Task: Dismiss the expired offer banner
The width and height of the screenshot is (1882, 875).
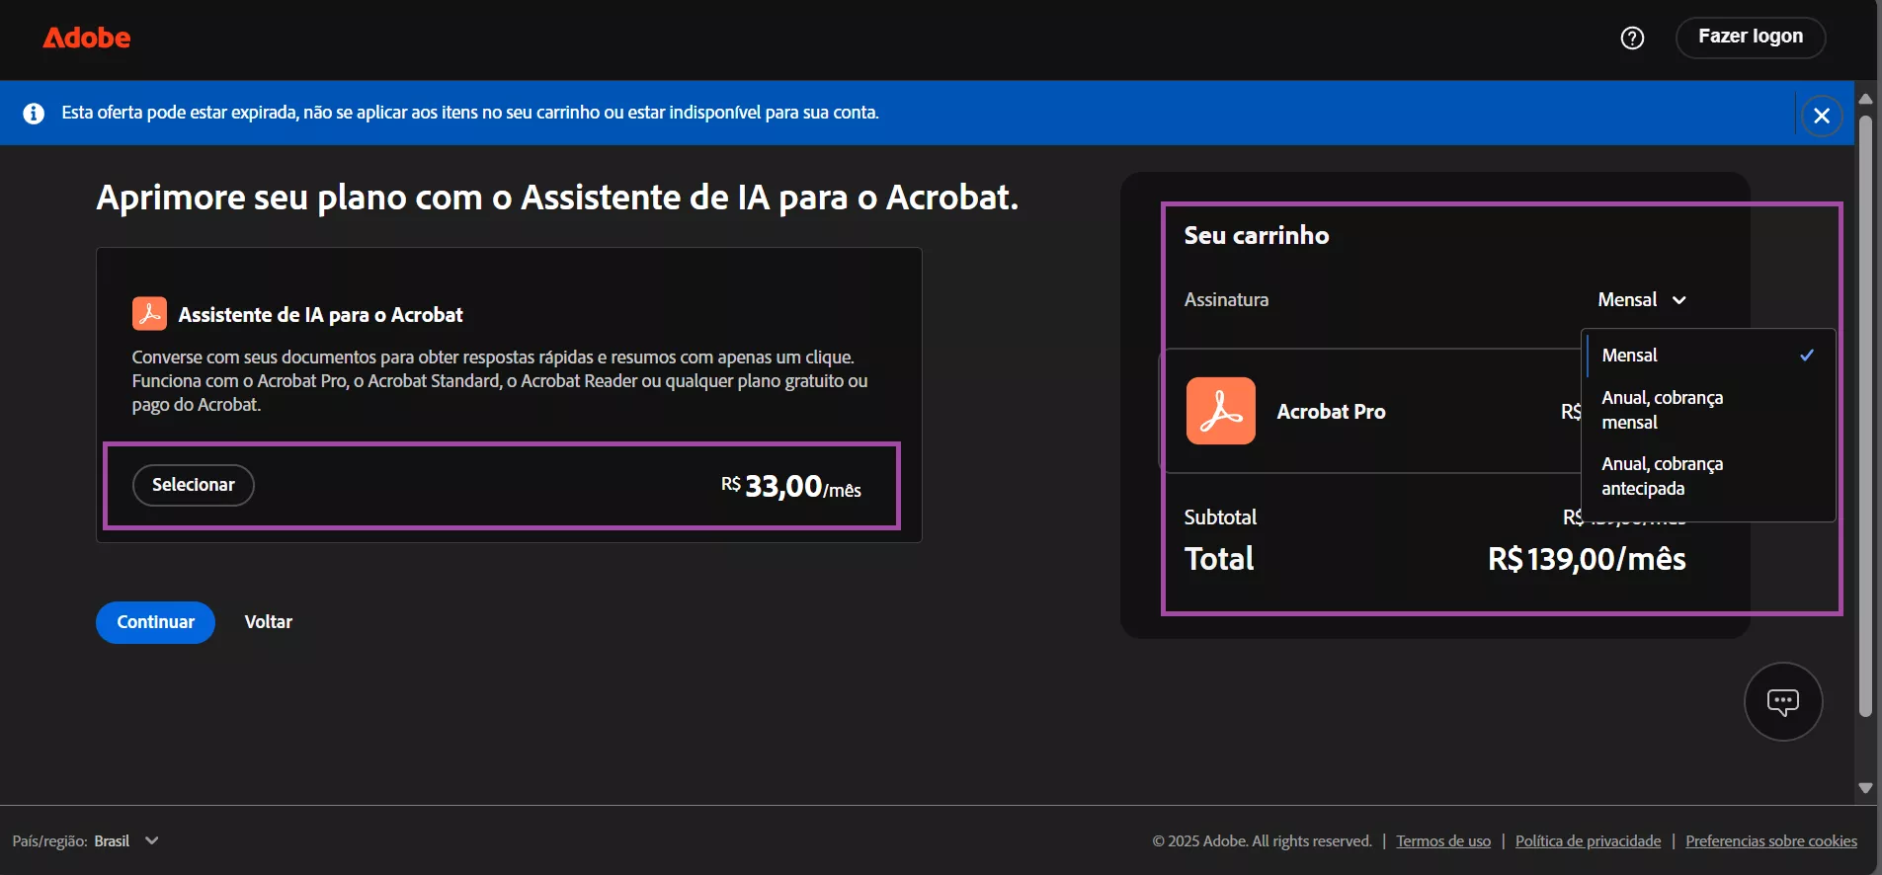Action: pyautogui.click(x=1821, y=116)
